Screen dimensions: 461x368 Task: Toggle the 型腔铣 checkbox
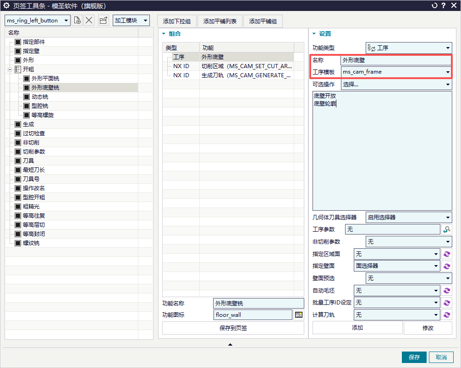pos(27,106)
